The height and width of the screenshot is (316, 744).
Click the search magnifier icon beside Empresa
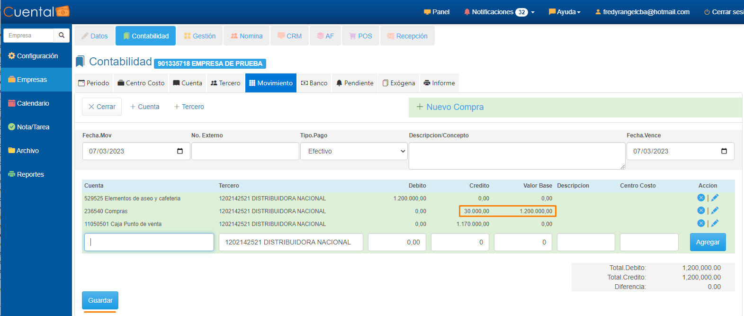pos(62,36)
